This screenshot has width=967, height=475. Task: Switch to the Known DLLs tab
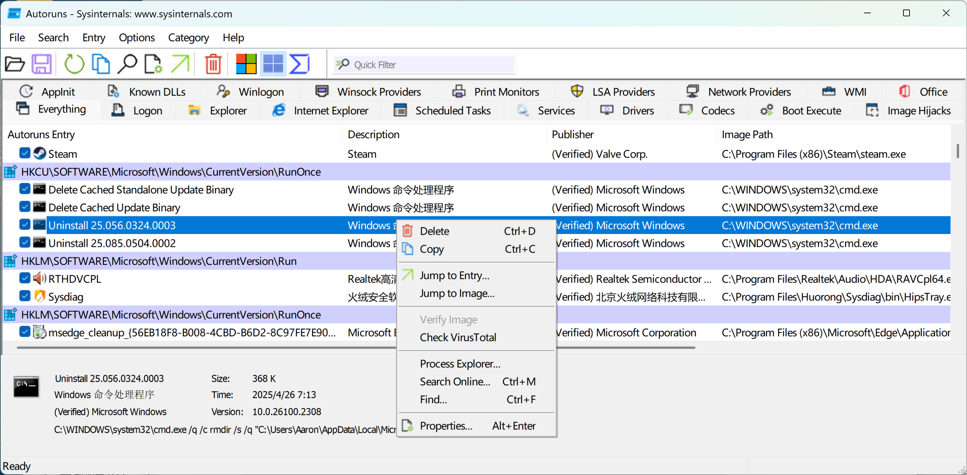point(147,91)
